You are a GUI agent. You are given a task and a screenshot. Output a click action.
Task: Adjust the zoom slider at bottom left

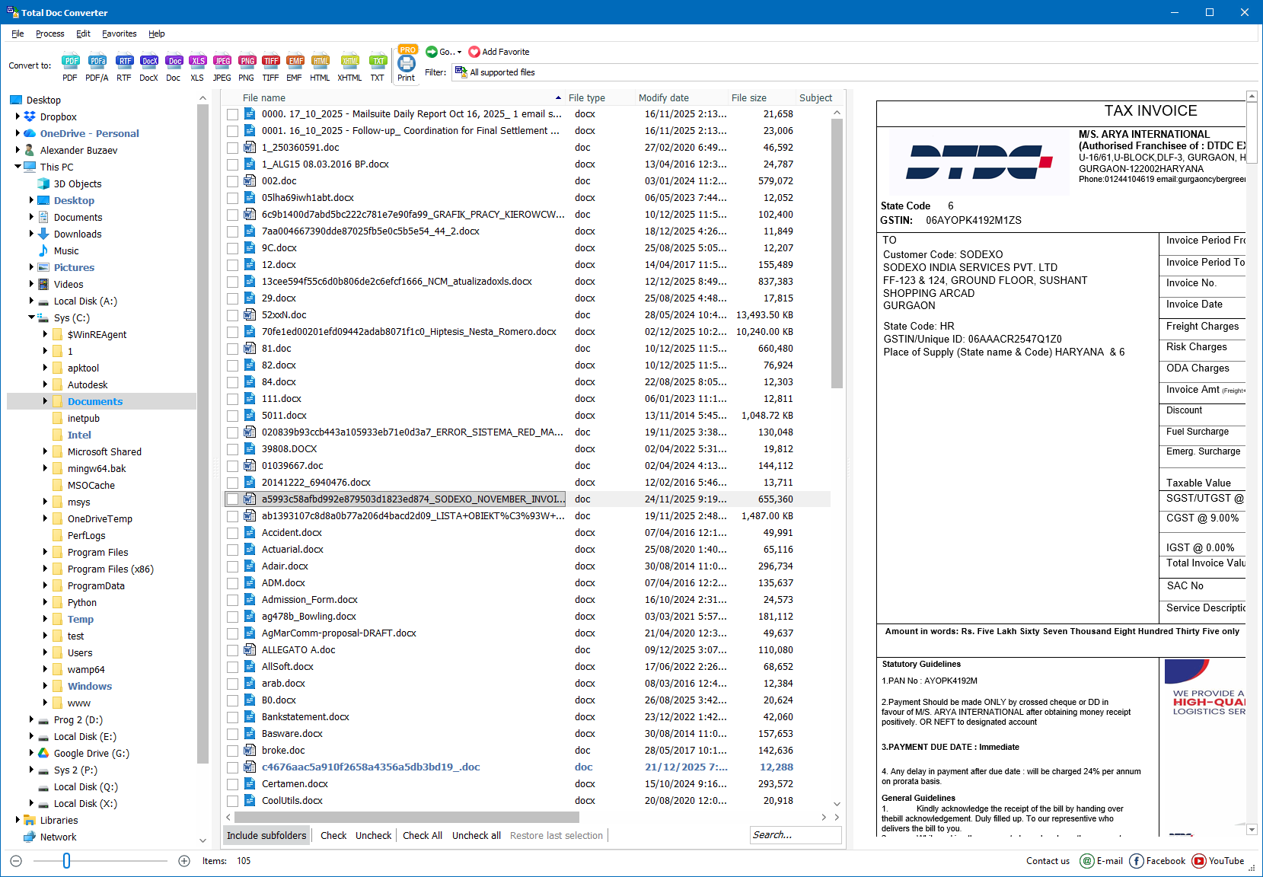[66, 861]
